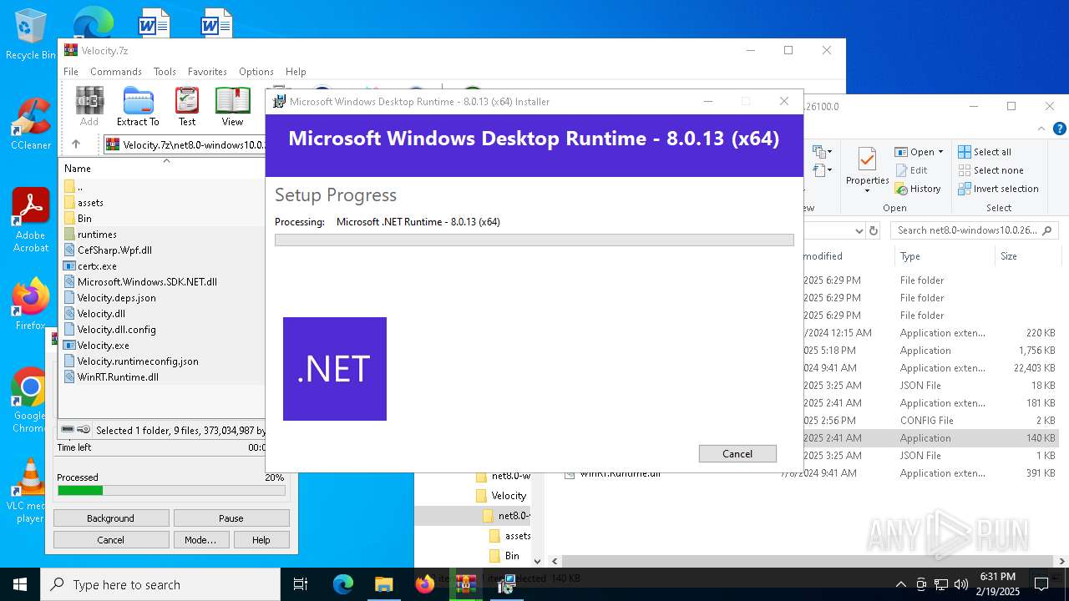Image resolution: width=1069 pixels, height=601 pixels.
Task: Open Explorer help question mark icon
Action: point(1059,129)
